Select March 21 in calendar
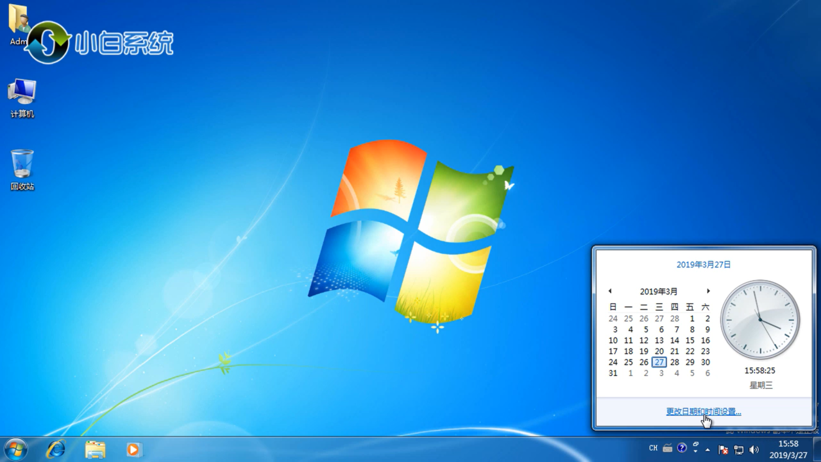 (674, 351)
